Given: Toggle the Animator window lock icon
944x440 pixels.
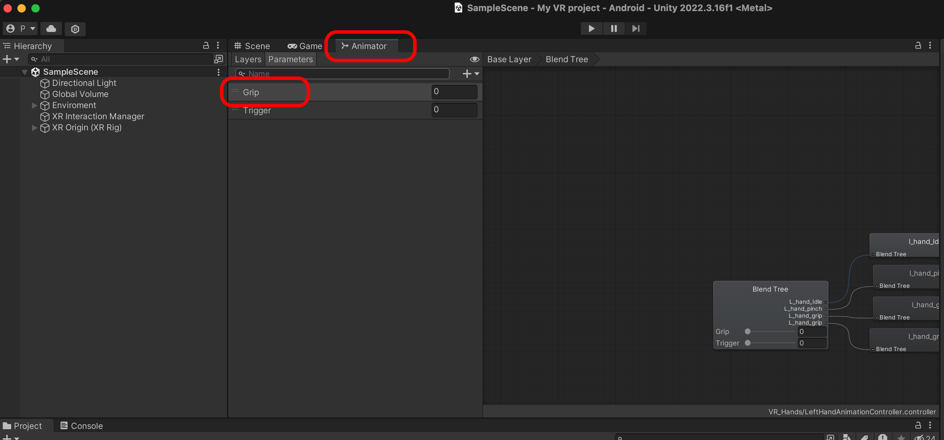Looking at the screenshot, I should 918,45.
